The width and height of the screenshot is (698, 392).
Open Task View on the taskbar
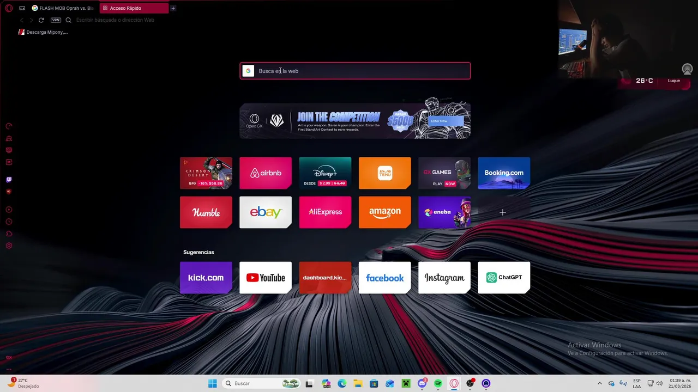coord(309,383)
